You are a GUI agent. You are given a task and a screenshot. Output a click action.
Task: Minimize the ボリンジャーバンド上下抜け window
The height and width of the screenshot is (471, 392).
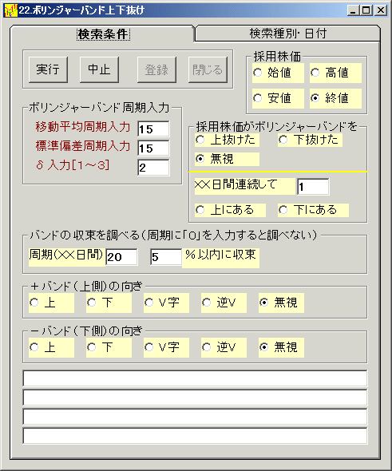(353, 10)
